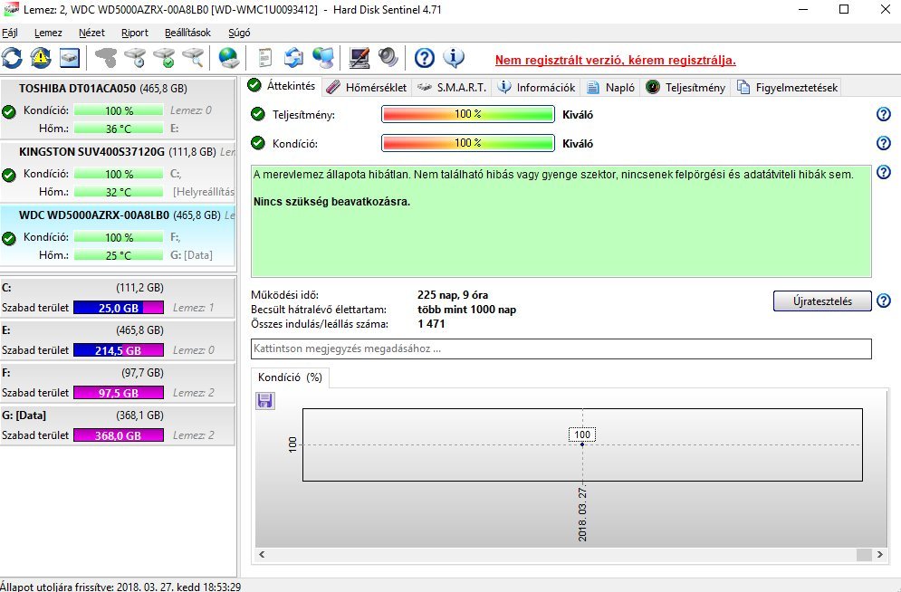Click the report document toolbar icon
Viewport: 901px width, 592px height.
tap(264, 57)
